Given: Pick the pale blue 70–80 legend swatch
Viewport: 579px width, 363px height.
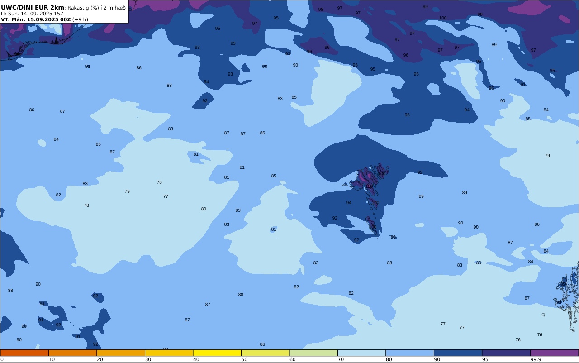Looking at the screenshot, I should [361, 353].
